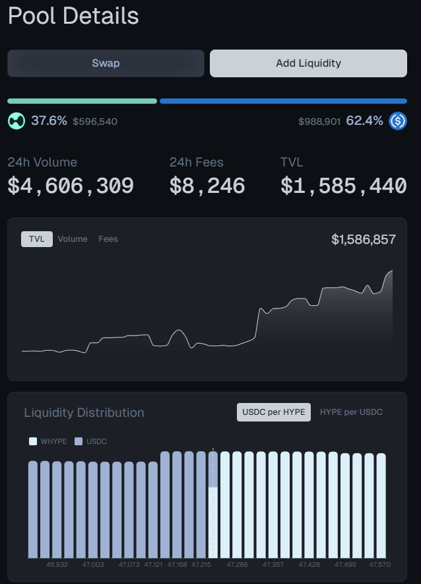The height and width of the screenshot is (584, 421).
Task: Click the 47.357 axis label
Action: [x=273, y=565]
